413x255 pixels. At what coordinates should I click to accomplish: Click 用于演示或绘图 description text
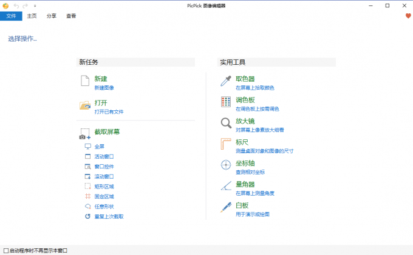pyautogui.click(x=253, y=214)
